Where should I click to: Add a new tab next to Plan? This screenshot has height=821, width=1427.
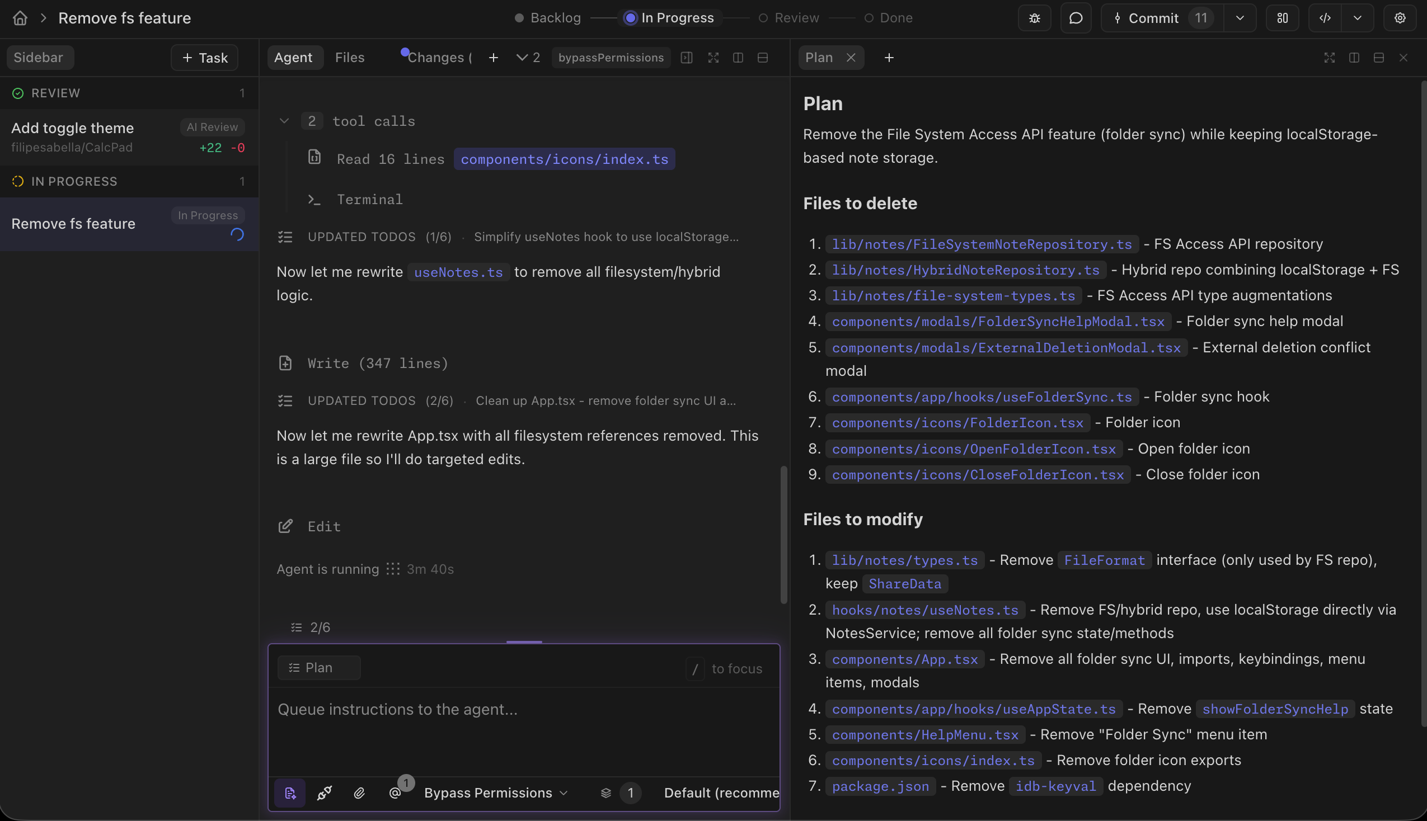coord(889,58)
